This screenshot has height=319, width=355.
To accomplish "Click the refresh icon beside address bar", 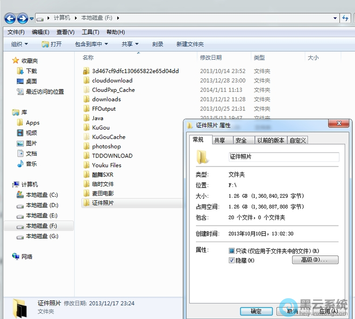I will click(x=346, y=18).
